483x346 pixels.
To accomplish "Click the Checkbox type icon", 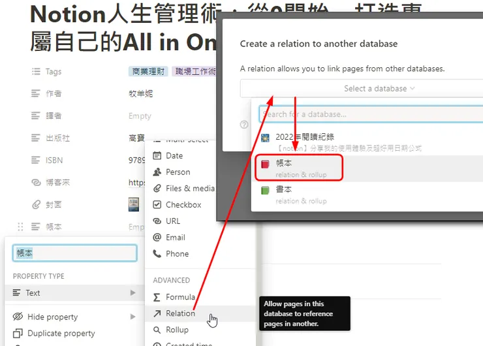I will (x=157, y=204).
